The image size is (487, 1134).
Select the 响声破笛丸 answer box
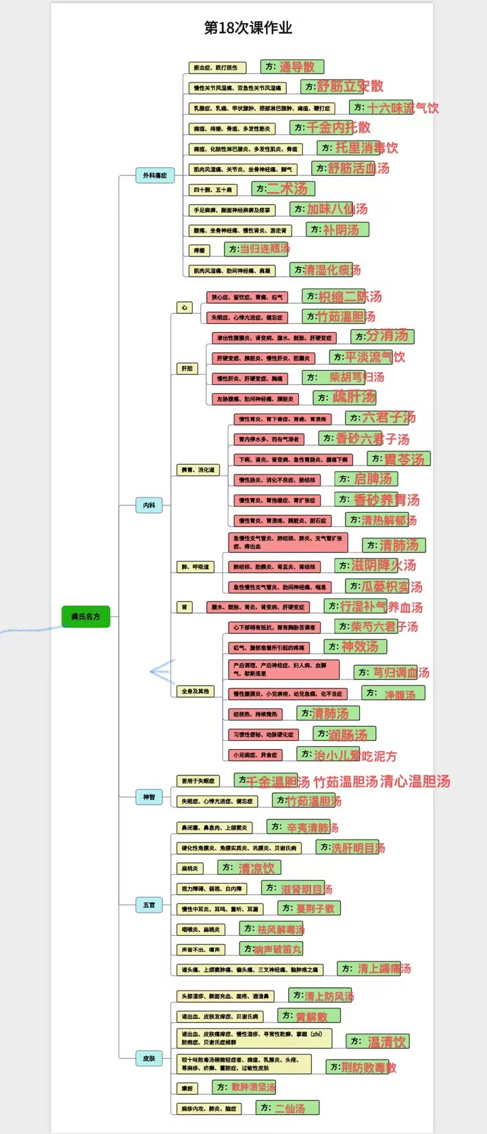pyautogui.click(x=271, y=949)
